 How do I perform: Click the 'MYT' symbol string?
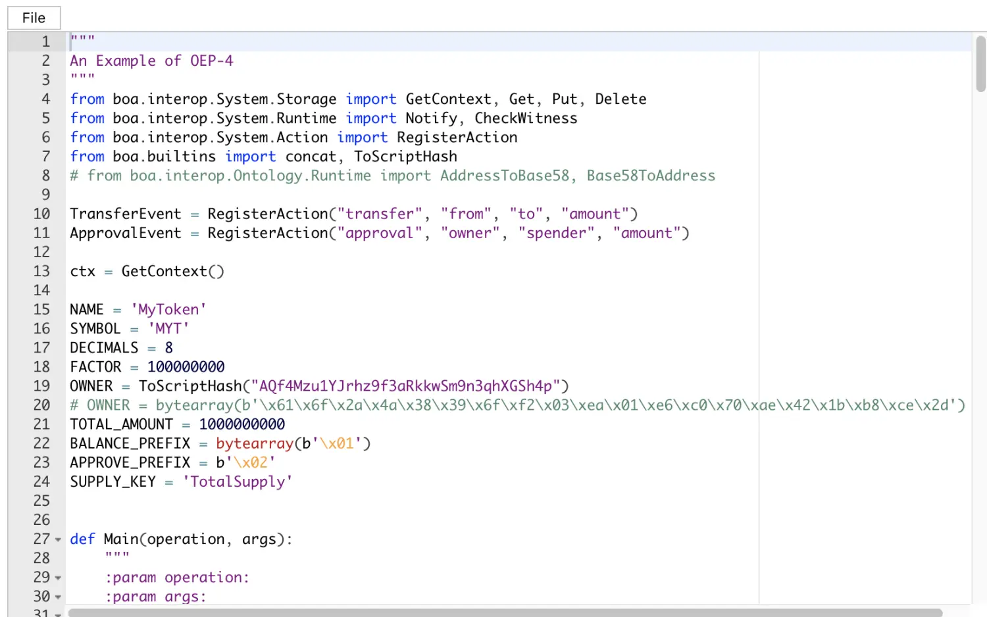coord(168,328)
